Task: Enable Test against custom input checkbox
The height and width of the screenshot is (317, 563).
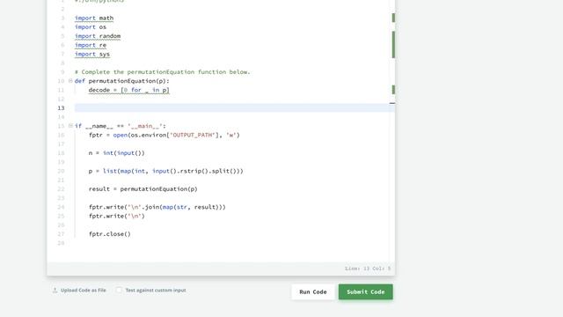Action: point(119,290)
